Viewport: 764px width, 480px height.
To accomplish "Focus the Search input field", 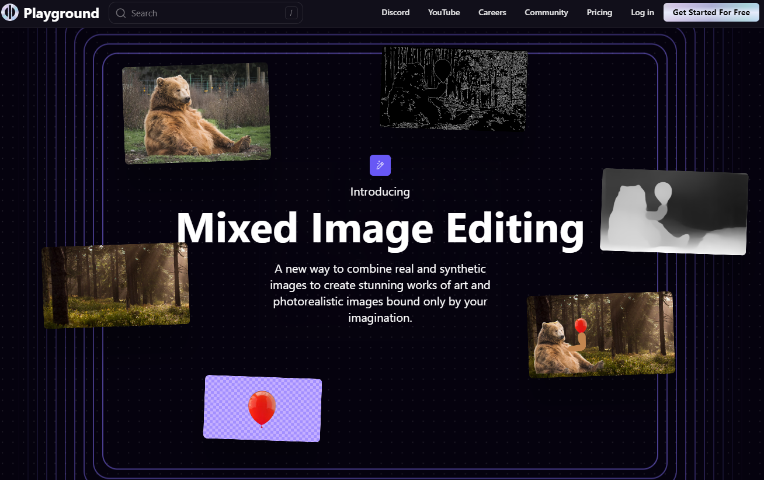I will [x=206, y=13].
